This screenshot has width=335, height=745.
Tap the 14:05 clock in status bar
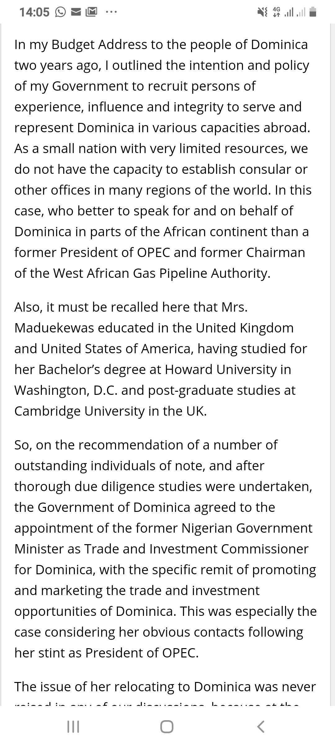tap(34, 12)
